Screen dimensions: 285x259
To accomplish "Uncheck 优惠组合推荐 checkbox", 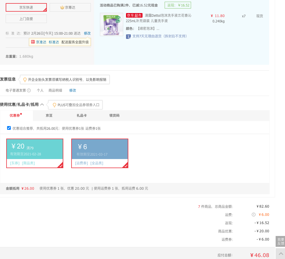I will point(9,128).
